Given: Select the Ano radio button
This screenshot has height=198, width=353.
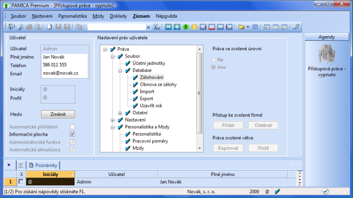Looking at the screenshot, I should [213, 67].
